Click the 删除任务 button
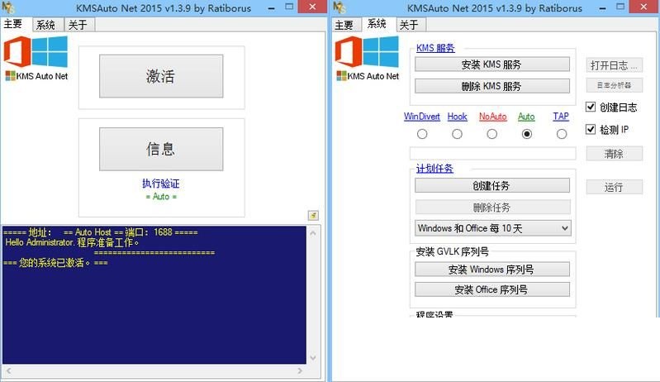 coord(492,208)
